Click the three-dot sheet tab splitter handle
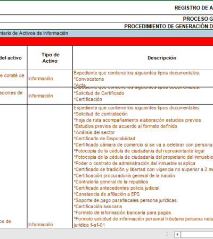 pyautogui.click(x=167, y=234)
